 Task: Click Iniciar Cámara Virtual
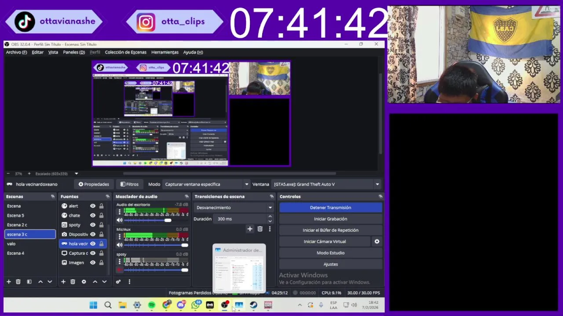click(x=325, y=241)
